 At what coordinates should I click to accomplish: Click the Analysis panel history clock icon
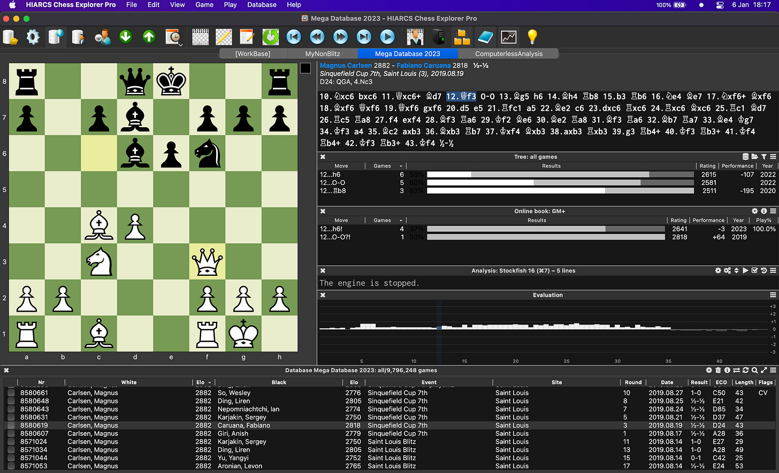click(x=764, y=270)
